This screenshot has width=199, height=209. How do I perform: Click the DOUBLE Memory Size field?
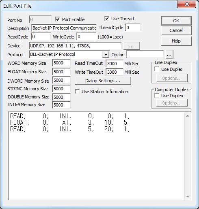click(x=61, y=97)
